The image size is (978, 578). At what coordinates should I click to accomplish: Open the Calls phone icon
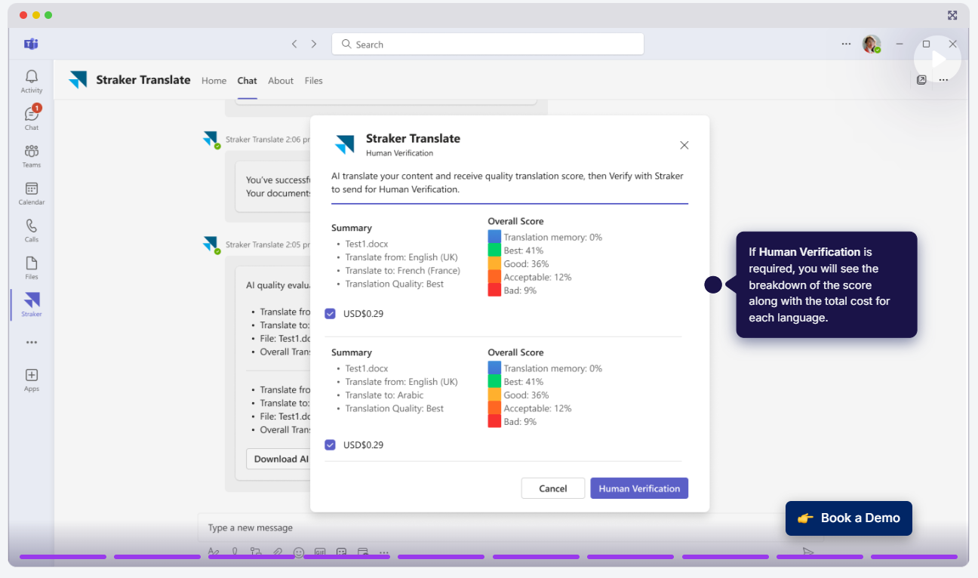pos(32,230)
